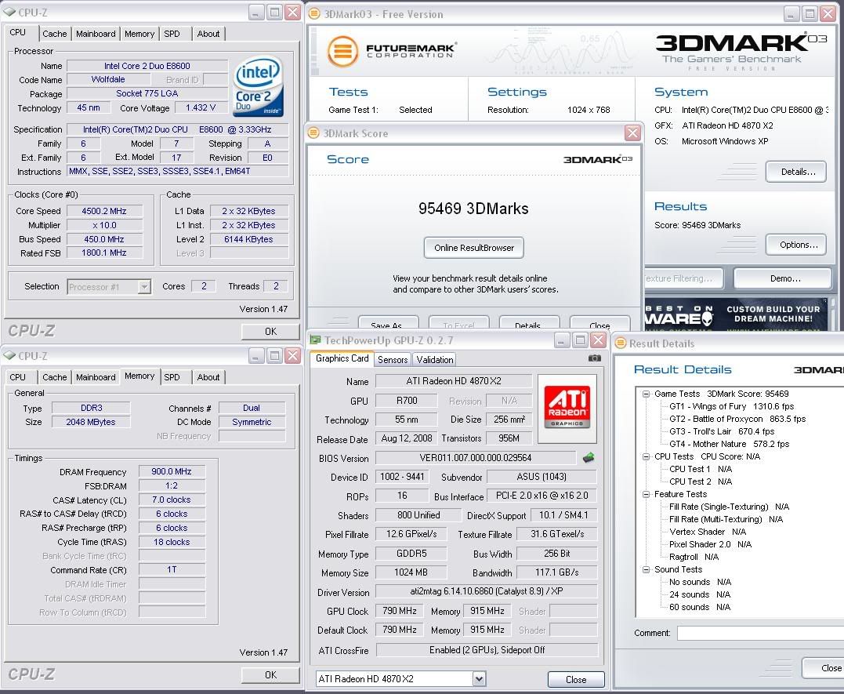Select the Ragtroll tree row
The height and width of the screenshot is (694, 844).
tap(694, 557)
